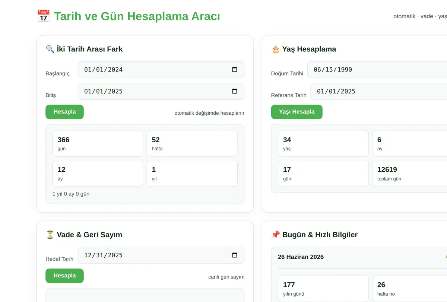Click the Yaşı Hesapla button
Viewport: 447px width, 302px height.
[297, 112]
